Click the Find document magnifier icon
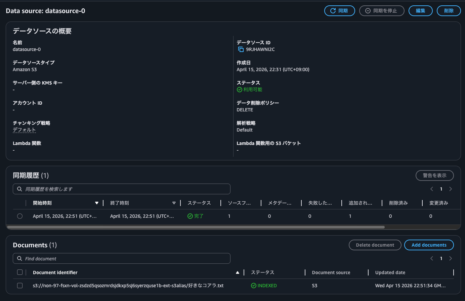 point(19,258)
